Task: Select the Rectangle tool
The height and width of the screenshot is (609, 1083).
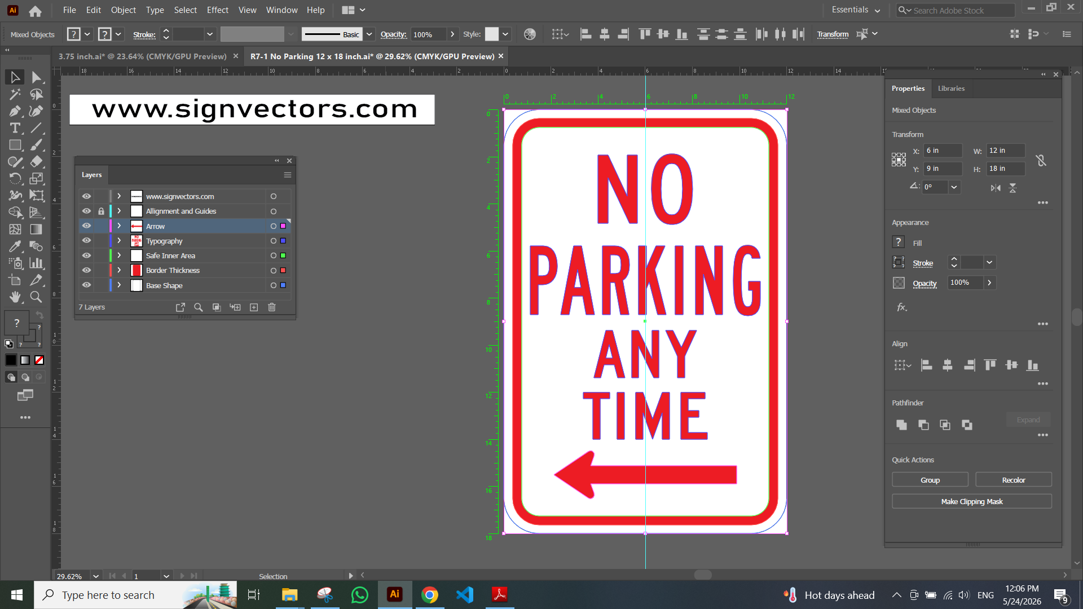Action: (x=15, y=145)
